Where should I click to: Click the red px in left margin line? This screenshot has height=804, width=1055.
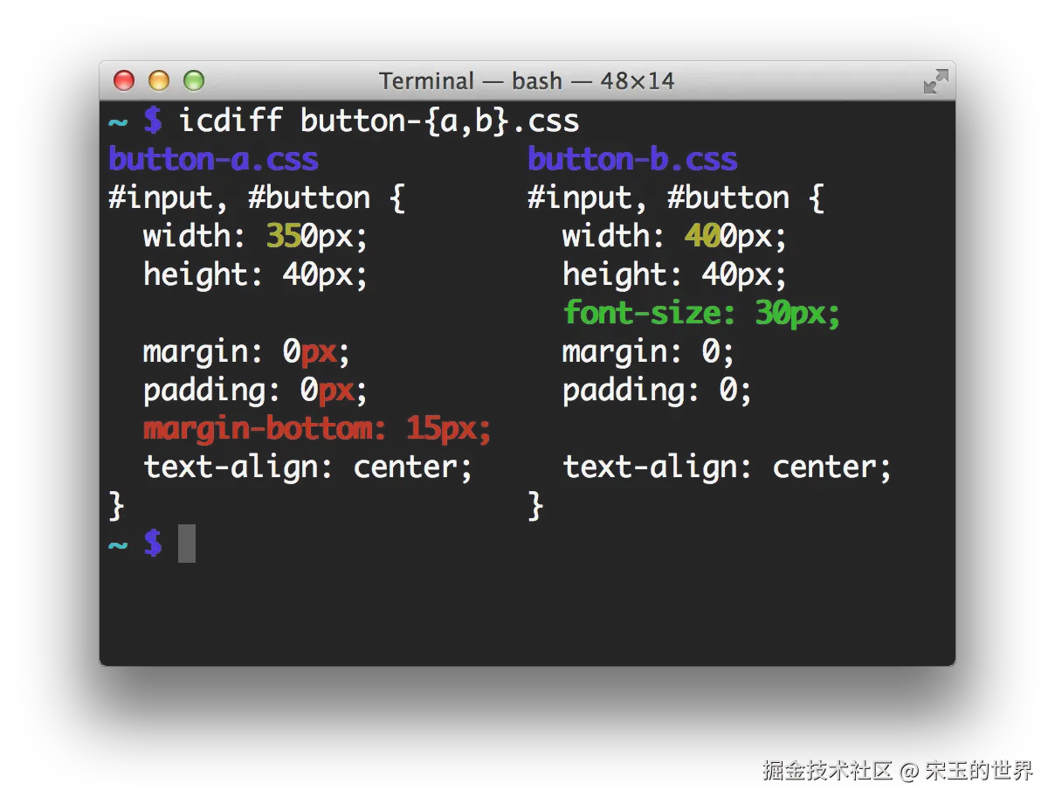[319, 353]
